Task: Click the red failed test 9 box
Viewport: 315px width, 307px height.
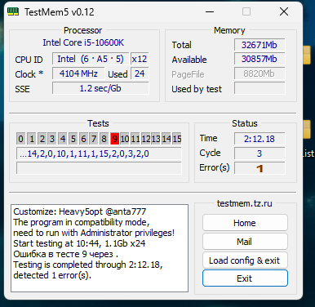Action: coord(114,139)
